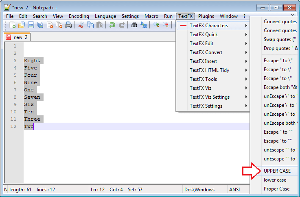The image size is (300, 197).
Task: Open Find with the binoculars icon
Action: click(134, 25)
